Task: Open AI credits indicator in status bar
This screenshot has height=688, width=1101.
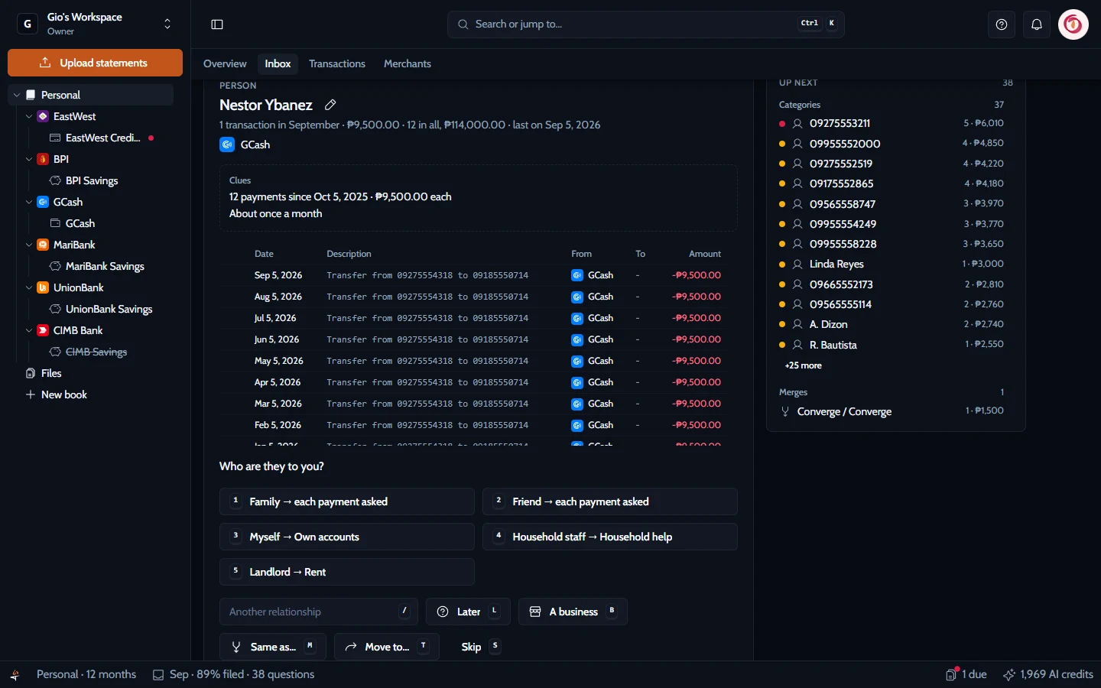Action: 1048,674
